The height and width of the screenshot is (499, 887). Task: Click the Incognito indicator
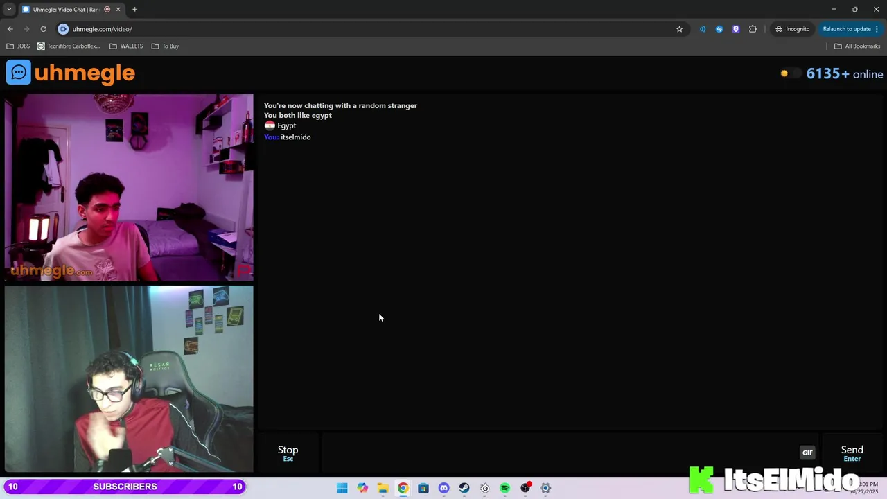point(793,29)
